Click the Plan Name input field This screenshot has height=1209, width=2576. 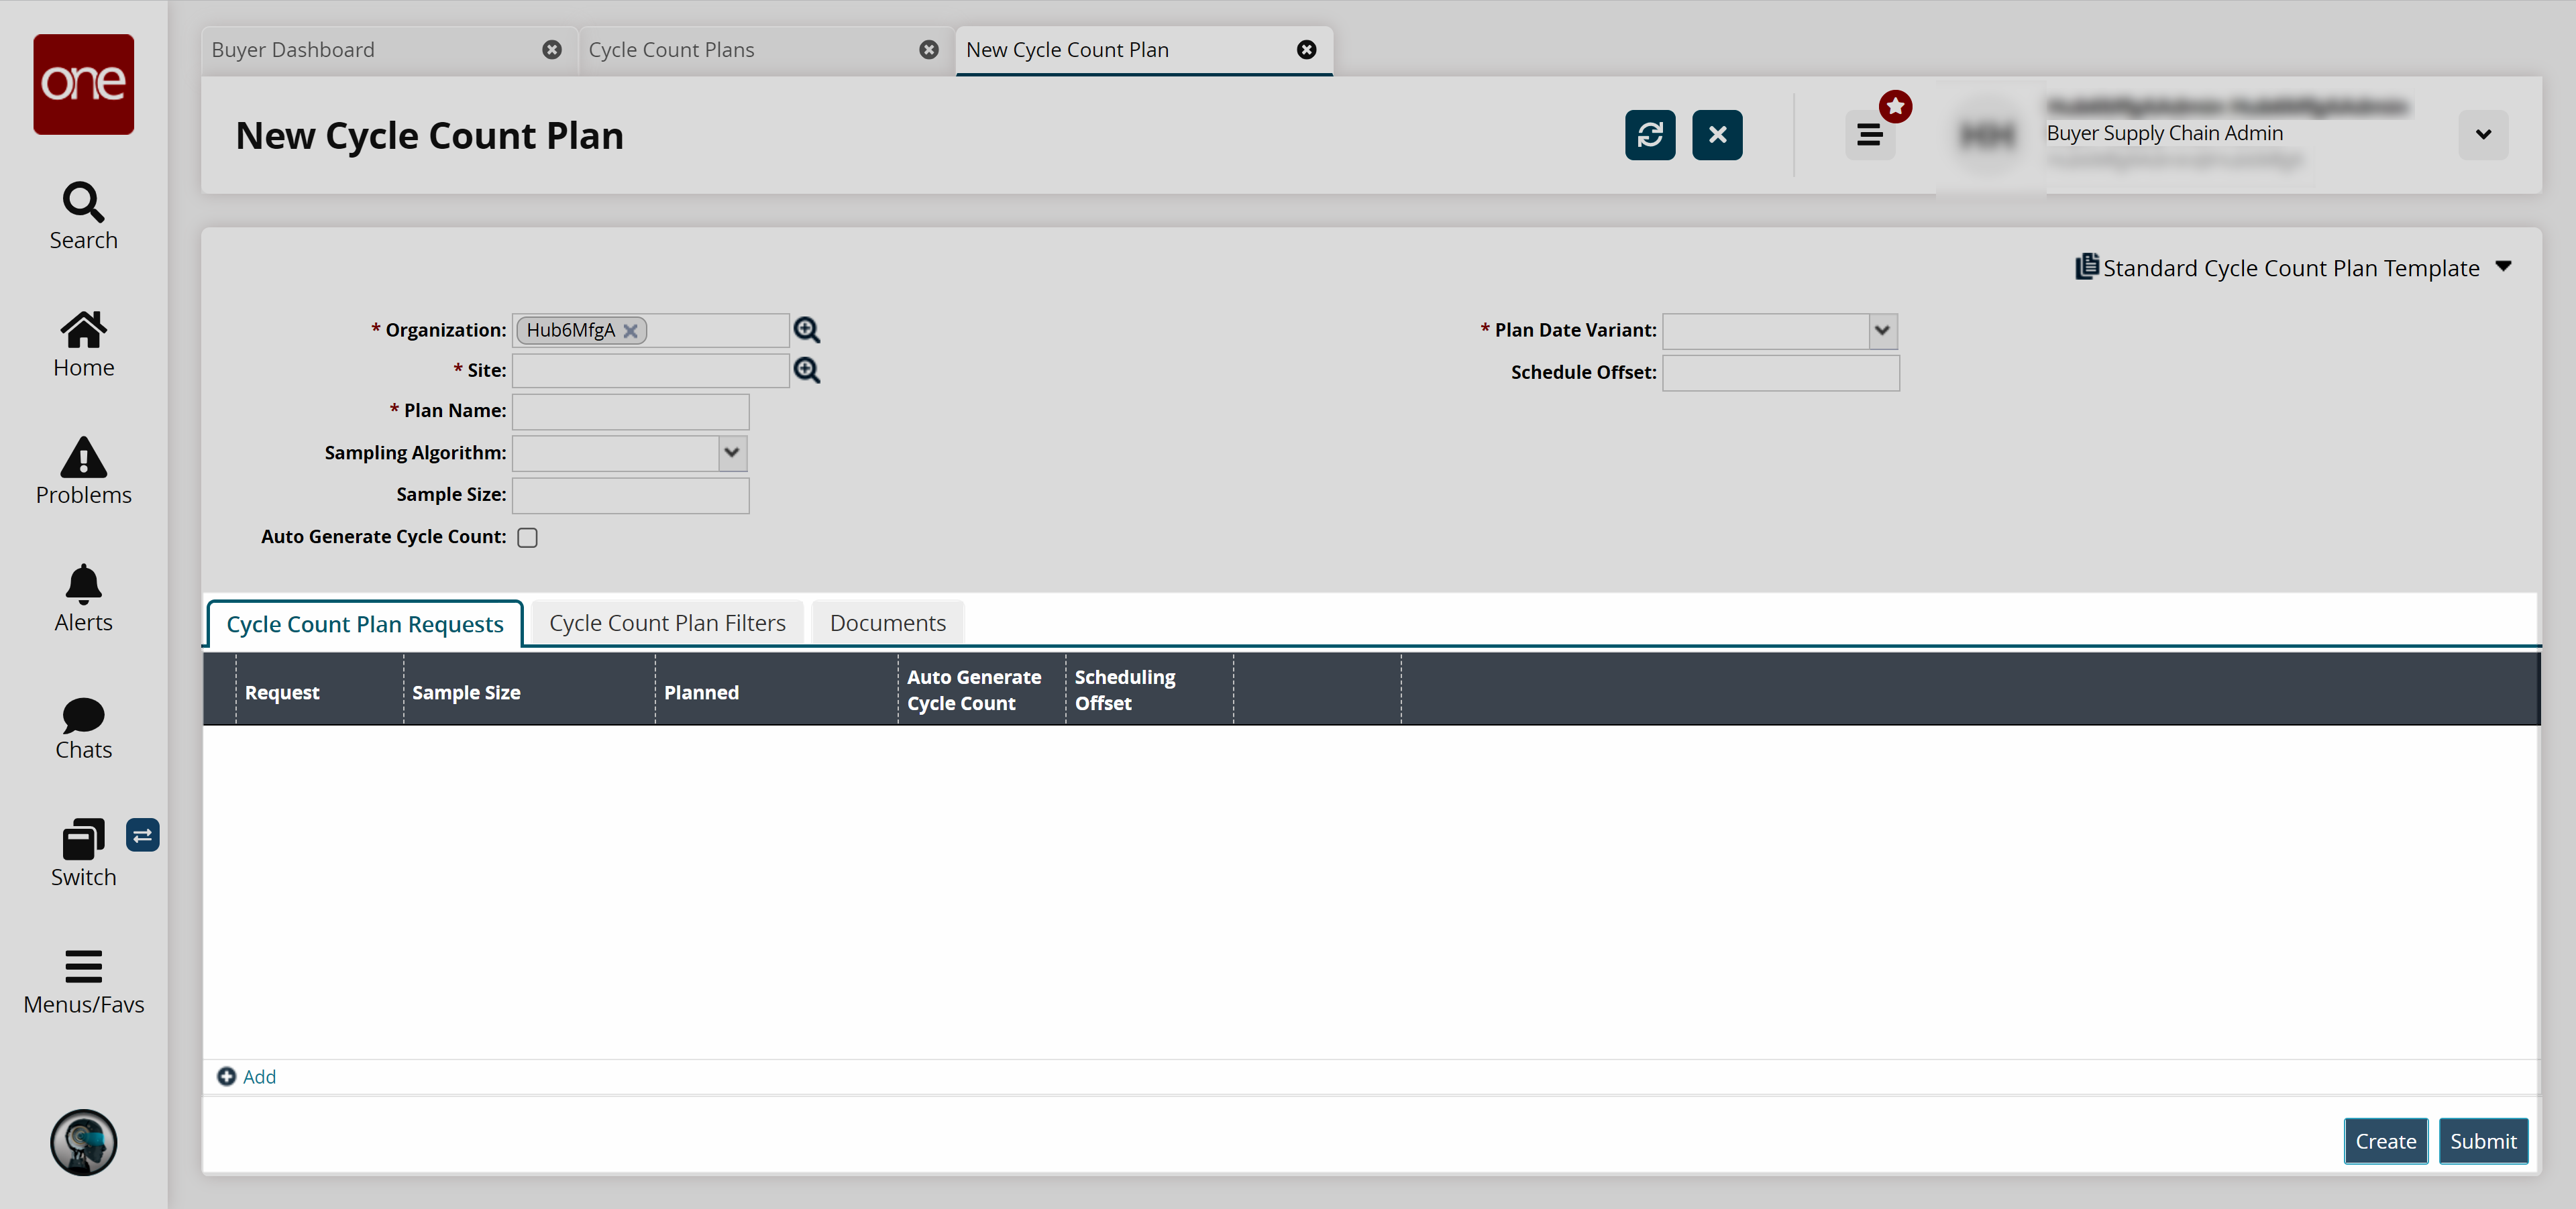click(630, 412)
